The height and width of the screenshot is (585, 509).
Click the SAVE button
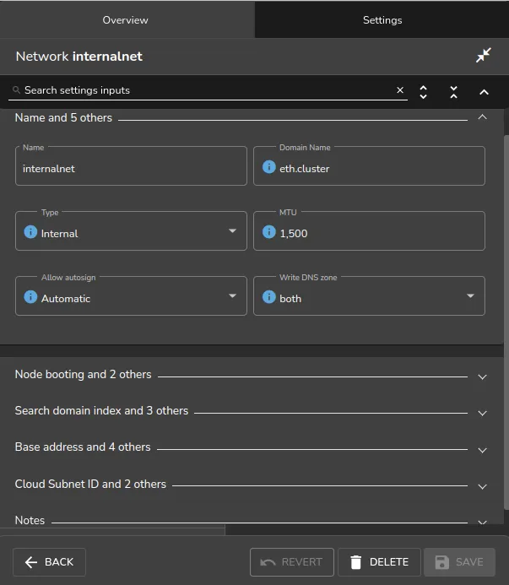tap(460, 562)
